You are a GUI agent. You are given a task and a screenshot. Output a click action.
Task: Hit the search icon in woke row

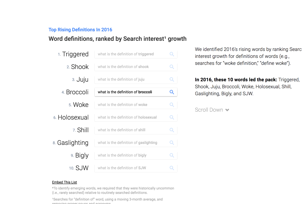coord(172,105)
